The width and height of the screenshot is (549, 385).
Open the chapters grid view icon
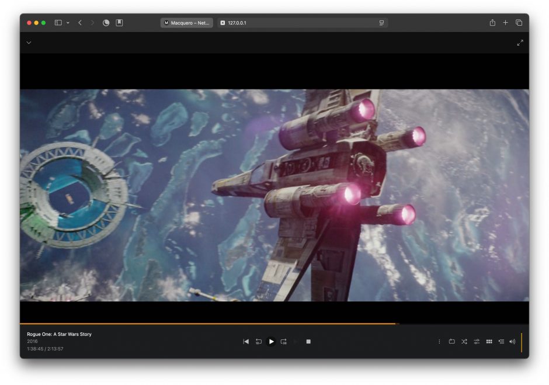coord(489,342)
